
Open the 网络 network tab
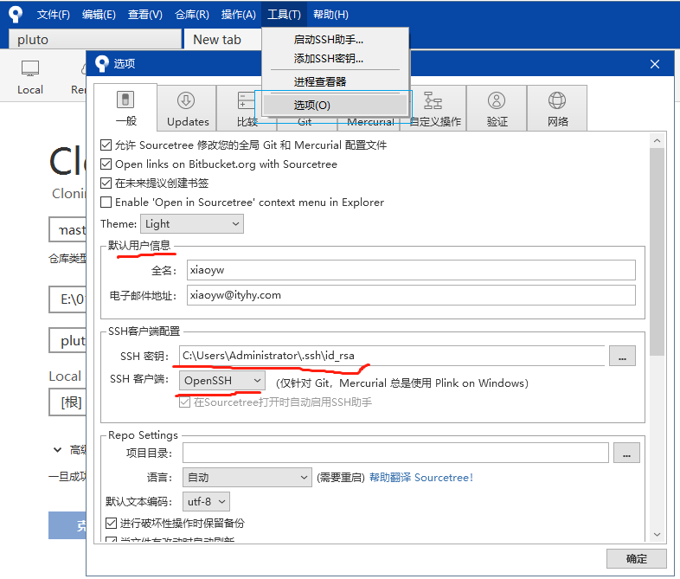coord(557,108)
